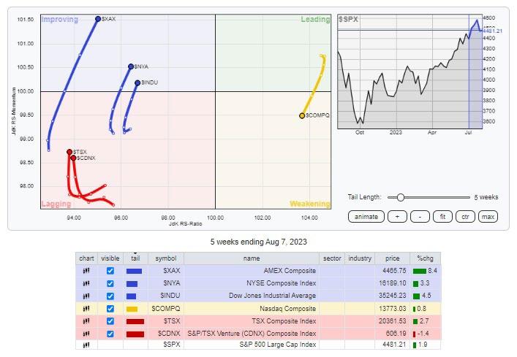Uncheck visible box for $INDU
Viewport: 517px width, 357px height.
pyautogui.click(x=110, y=296)
